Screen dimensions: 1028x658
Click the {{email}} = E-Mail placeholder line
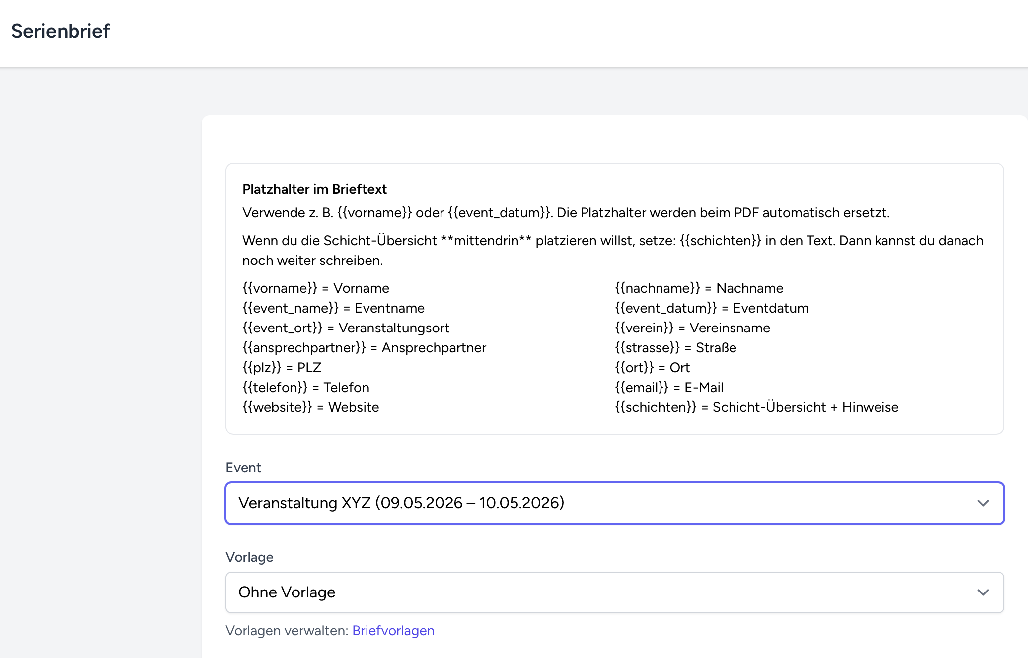point(669,388)
